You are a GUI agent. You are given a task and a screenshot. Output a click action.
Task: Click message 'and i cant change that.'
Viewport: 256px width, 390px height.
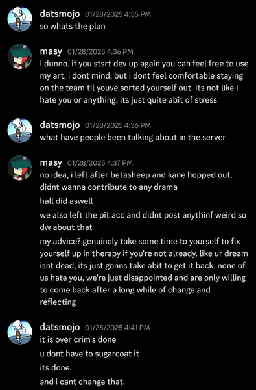pos(82,382)
